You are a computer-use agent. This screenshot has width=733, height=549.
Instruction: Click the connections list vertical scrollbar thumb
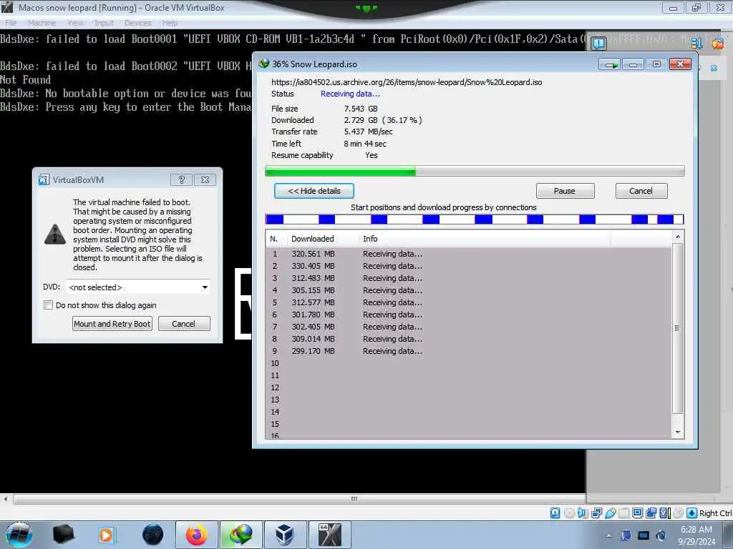click(x=677, y=328)
